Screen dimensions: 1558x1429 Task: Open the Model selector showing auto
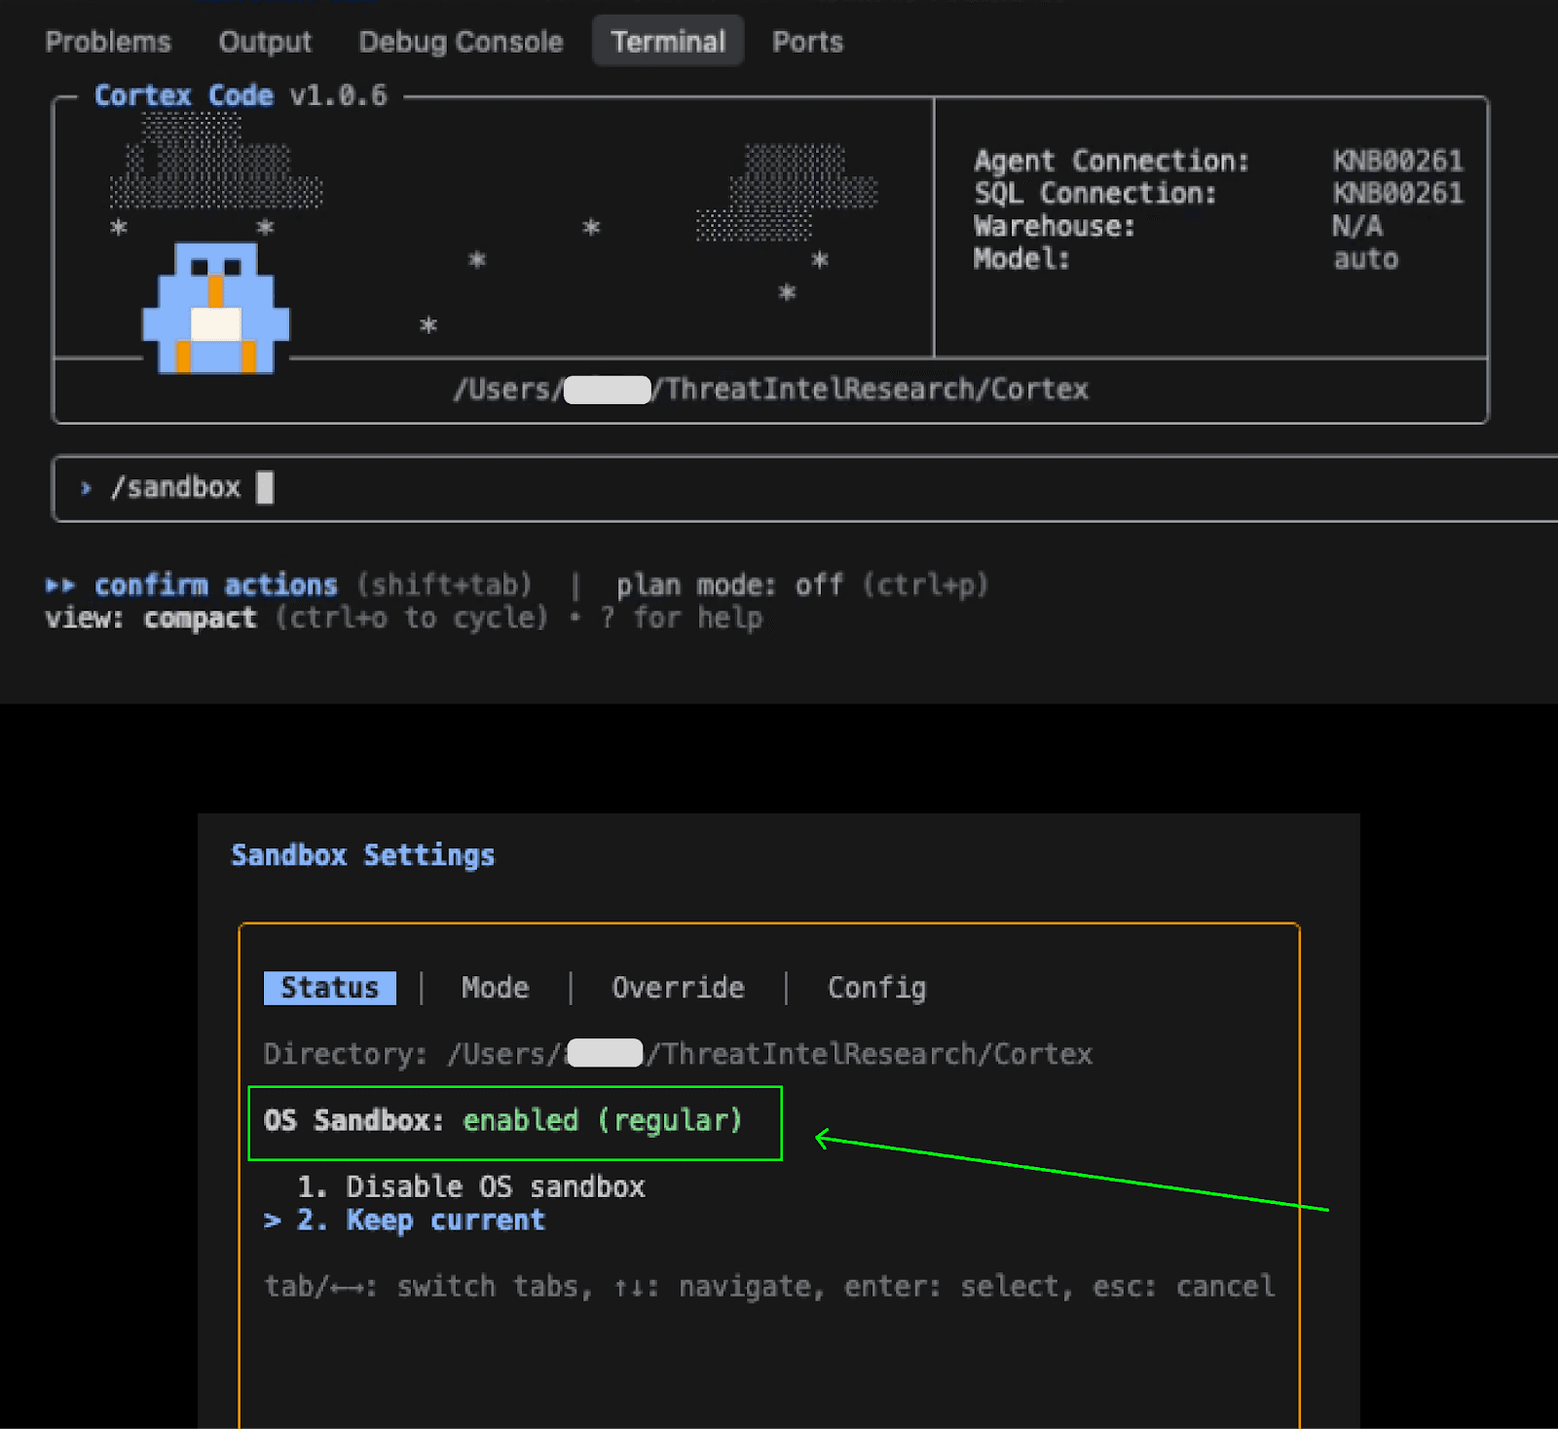1364,259
